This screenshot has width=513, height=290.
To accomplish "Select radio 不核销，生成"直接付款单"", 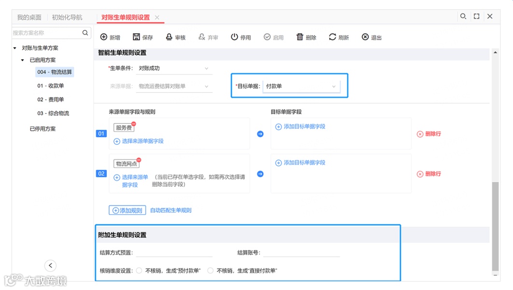I will [x=210, y=271].
